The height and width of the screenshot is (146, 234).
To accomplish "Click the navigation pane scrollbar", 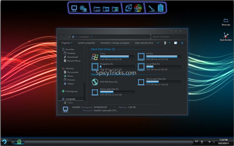I will point(85,75).
